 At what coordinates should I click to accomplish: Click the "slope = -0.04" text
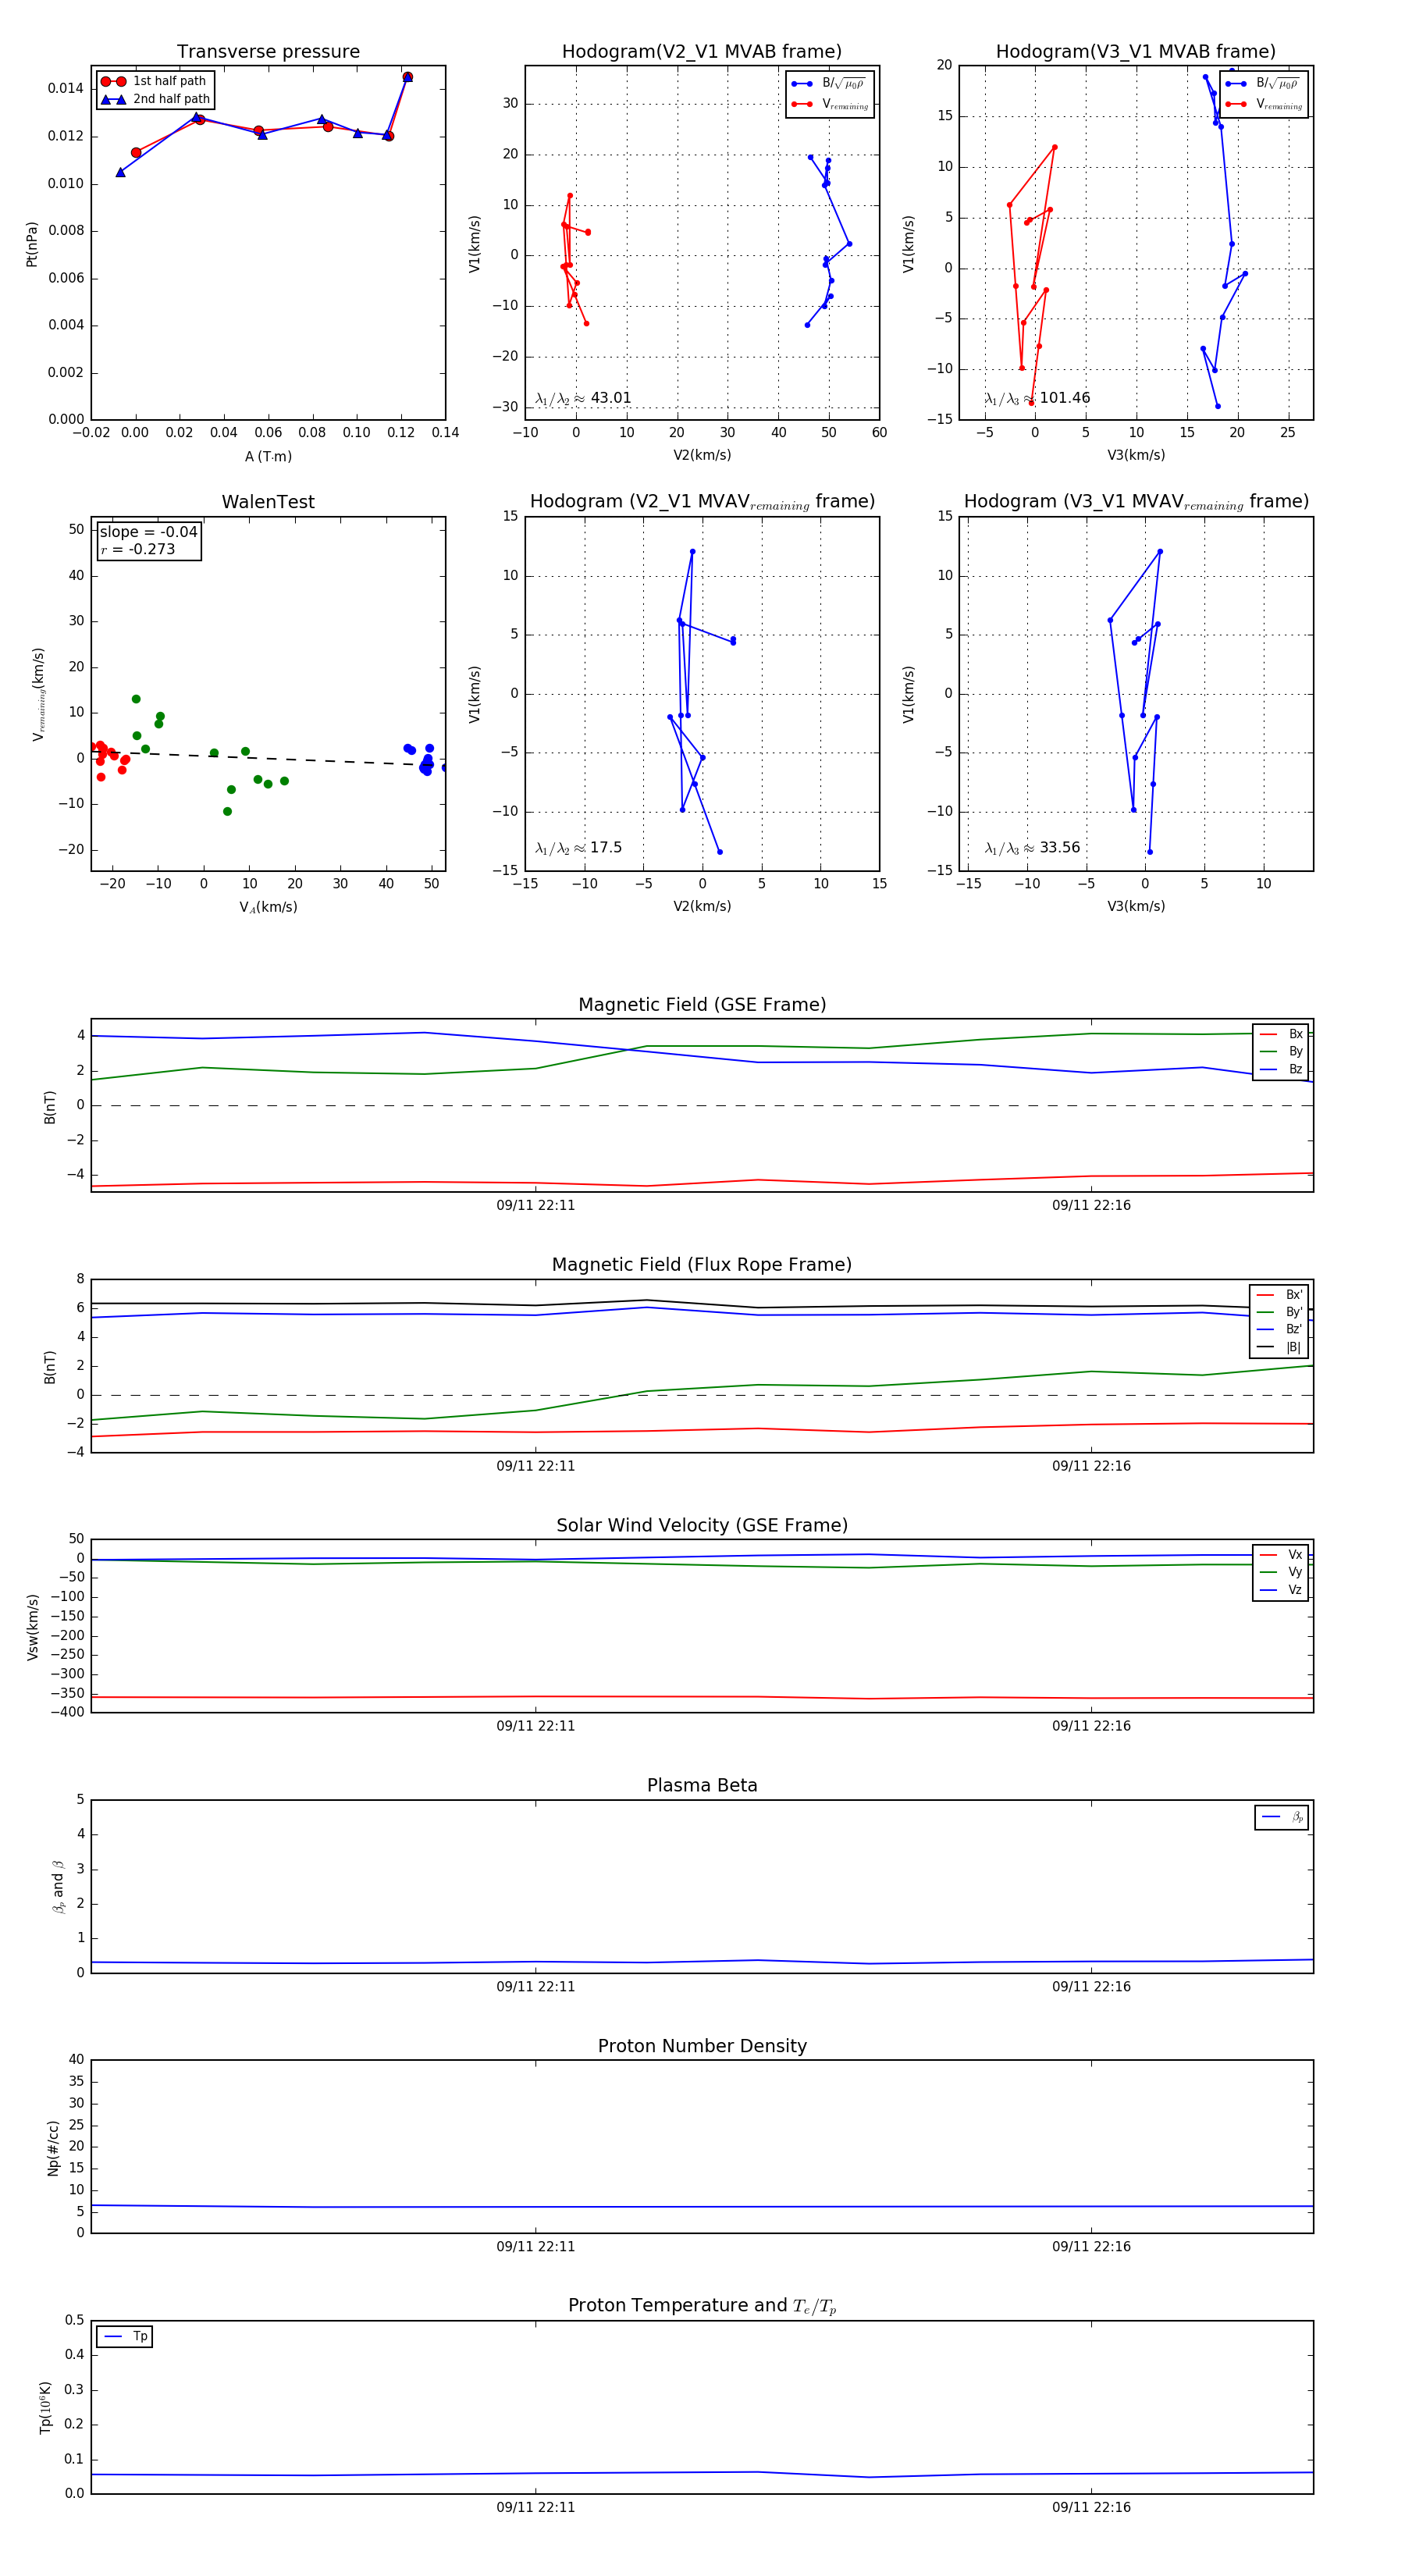[x=148, y=532]
